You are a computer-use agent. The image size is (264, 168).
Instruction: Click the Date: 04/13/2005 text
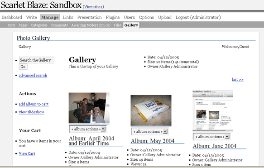208,155
